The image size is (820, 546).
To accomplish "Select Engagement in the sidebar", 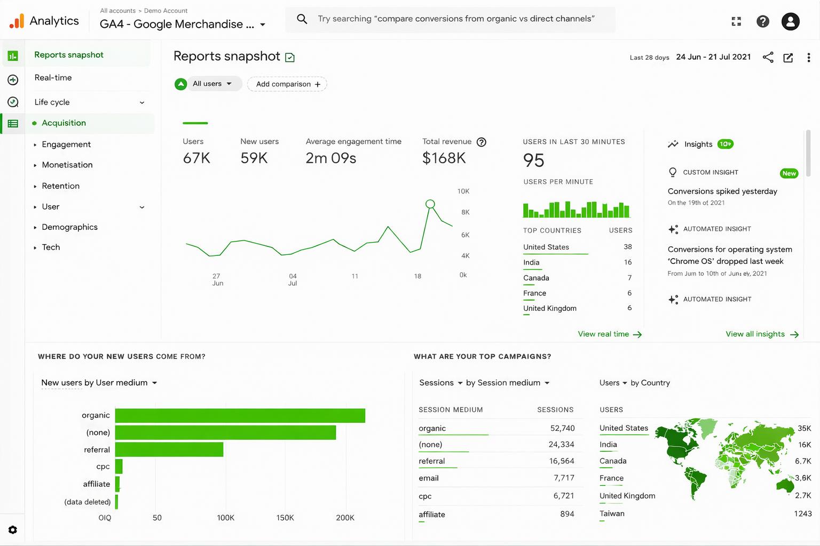I will click(x=66, y=144).
